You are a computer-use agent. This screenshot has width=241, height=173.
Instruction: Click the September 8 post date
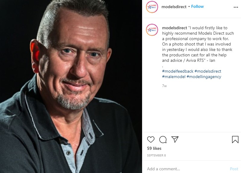156,155
